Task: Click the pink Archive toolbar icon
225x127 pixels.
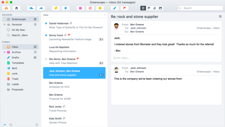Action: coord(80,8)
